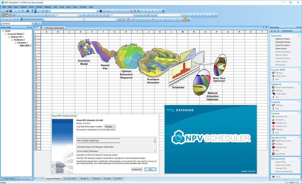
Task: Click the highlighted orange tool icon on the toolbar
Action: point(185,19)
